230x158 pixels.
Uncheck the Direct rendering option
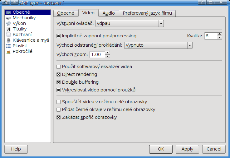click(x=58, y=75)
